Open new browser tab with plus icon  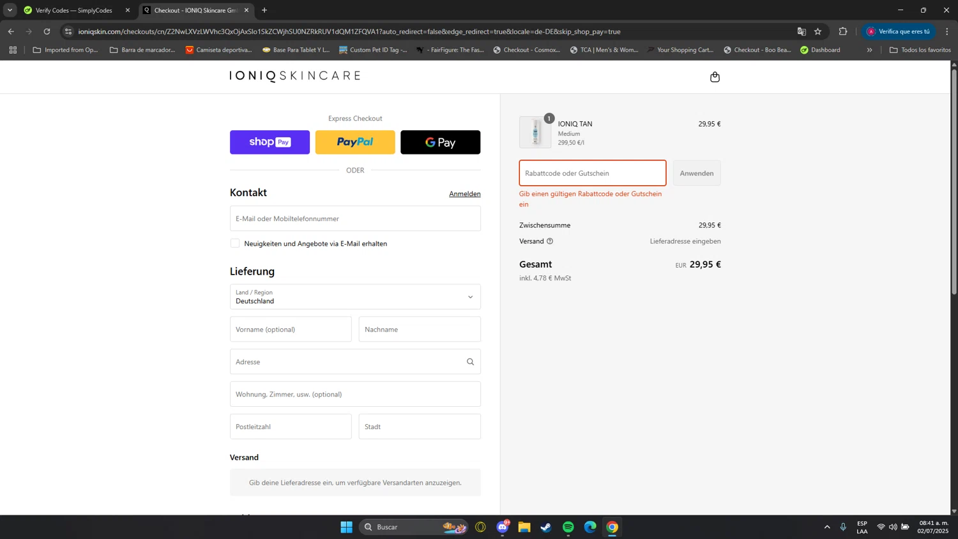tap(264, 10)
